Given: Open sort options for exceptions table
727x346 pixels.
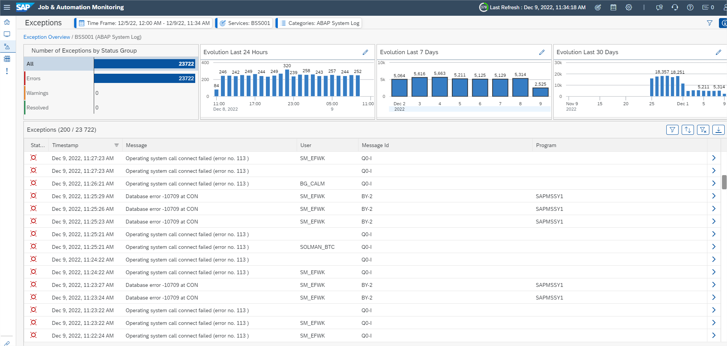Looking at the screenshot, I should point(688,130).
